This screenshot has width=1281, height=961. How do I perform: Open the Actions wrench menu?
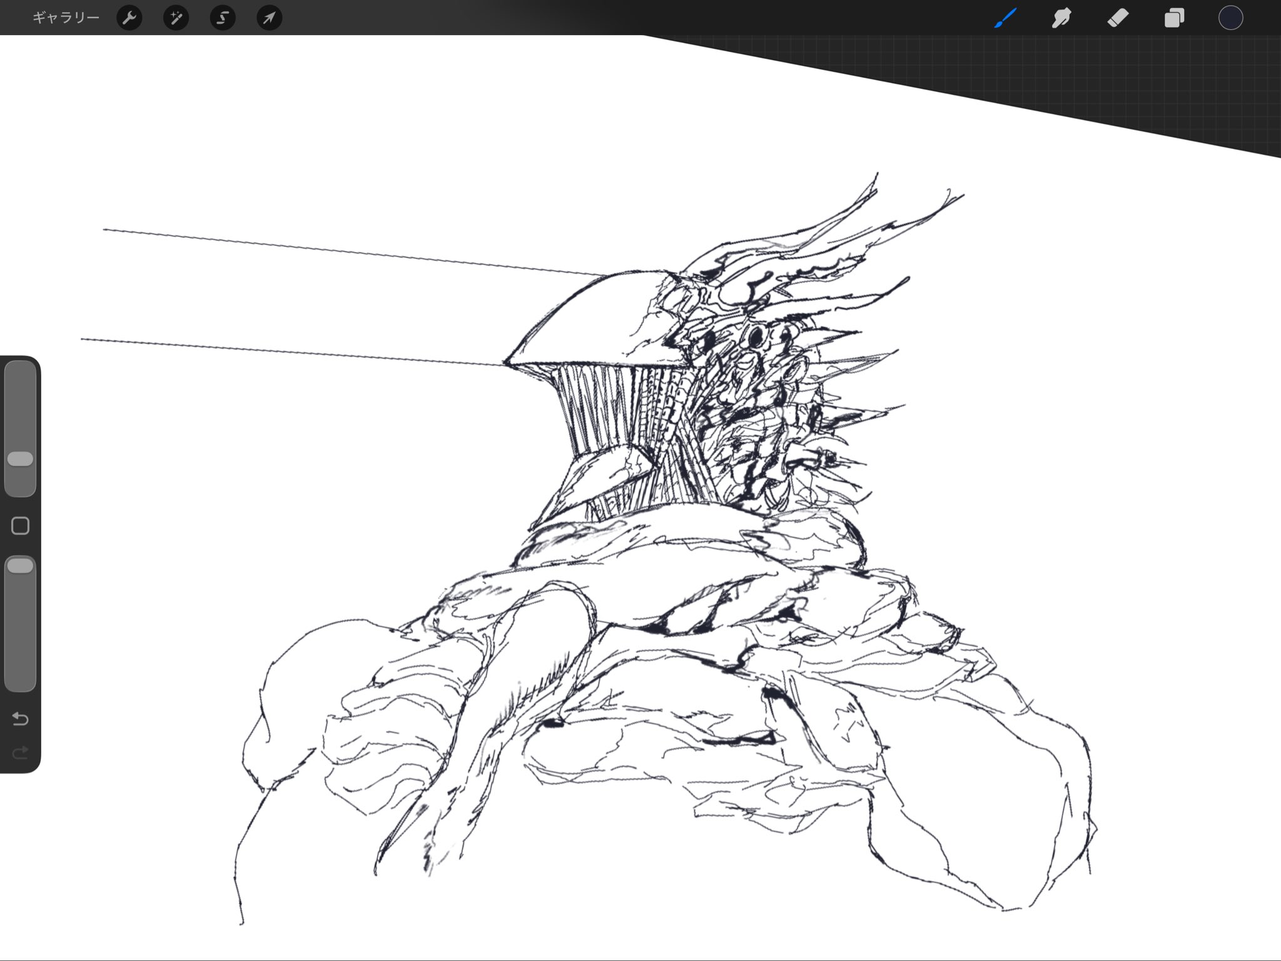click(x=129, y=18)
